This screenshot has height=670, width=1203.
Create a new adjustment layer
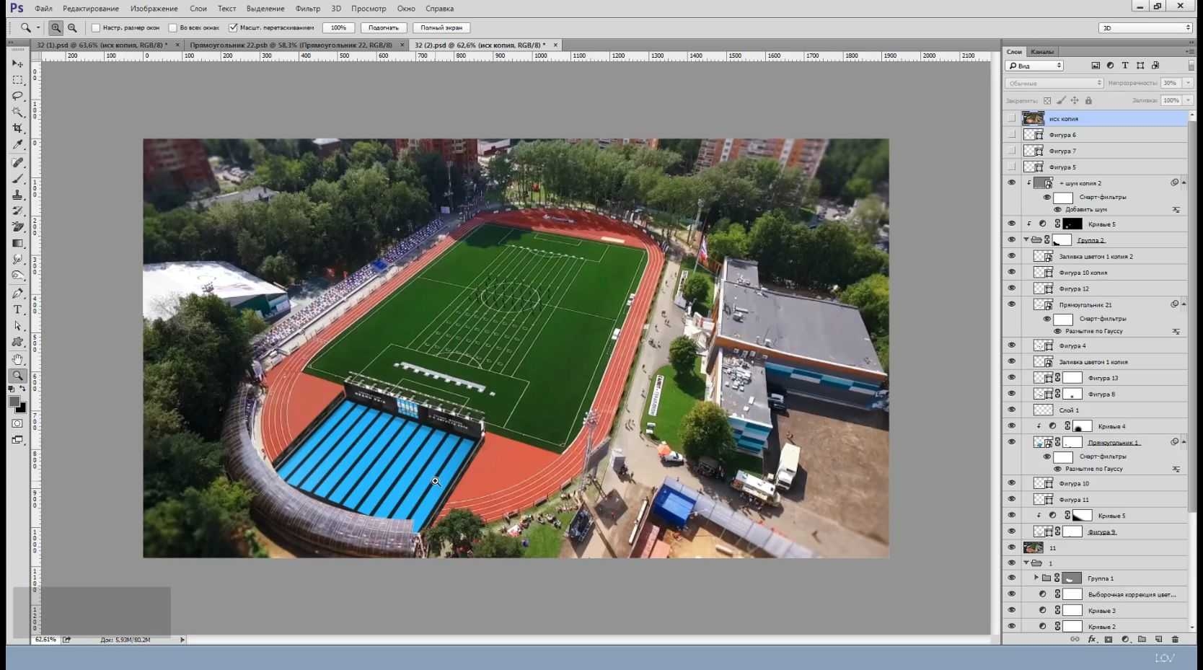click(1125, 640)
